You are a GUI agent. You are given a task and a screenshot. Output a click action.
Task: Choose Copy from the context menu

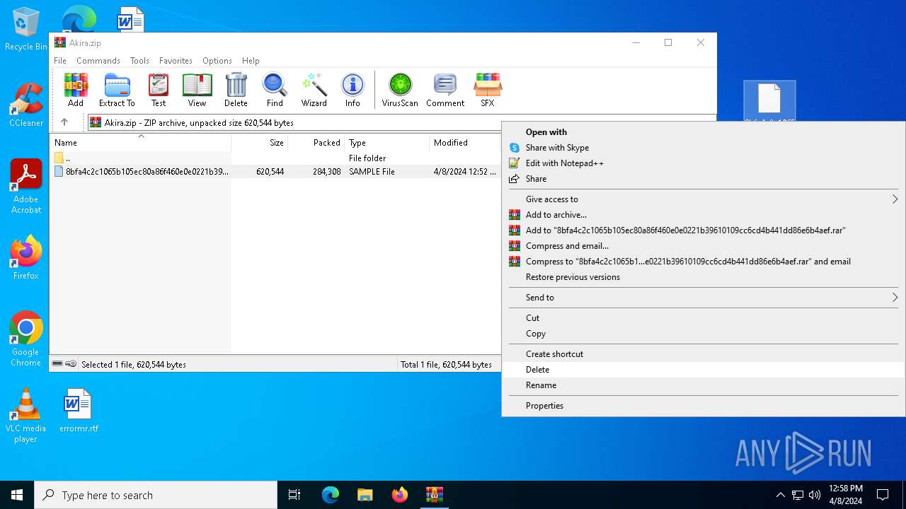[703, 334]
